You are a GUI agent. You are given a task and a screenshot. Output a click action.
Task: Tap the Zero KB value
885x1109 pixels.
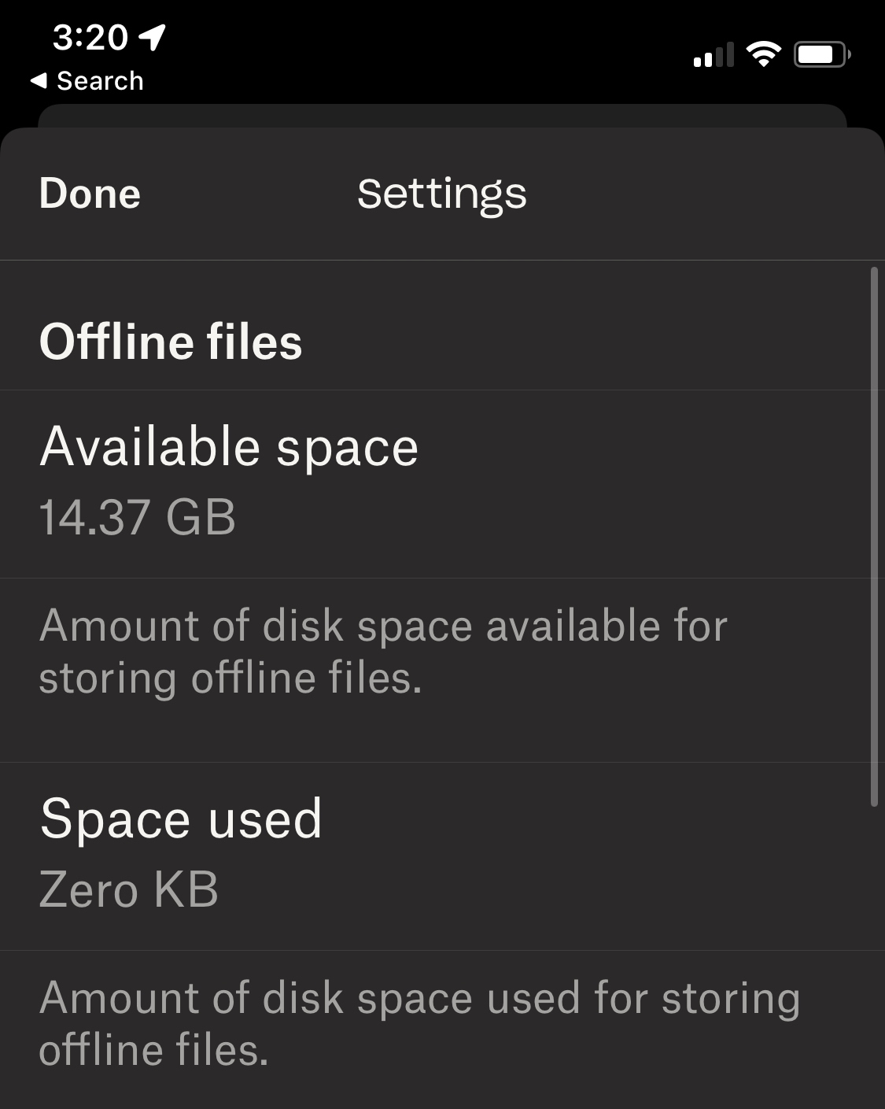click(x=128, y=889)
